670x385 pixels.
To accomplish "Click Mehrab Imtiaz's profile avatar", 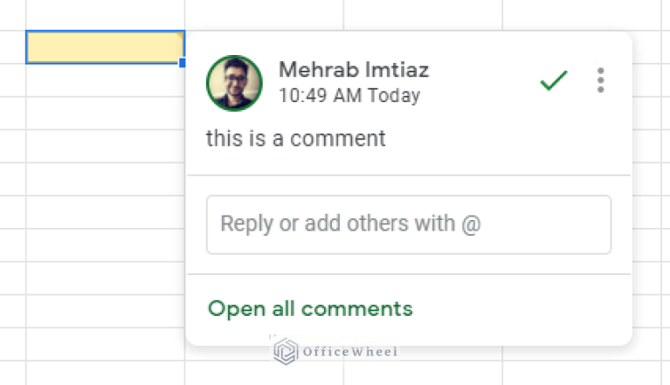I will point(234,83).
